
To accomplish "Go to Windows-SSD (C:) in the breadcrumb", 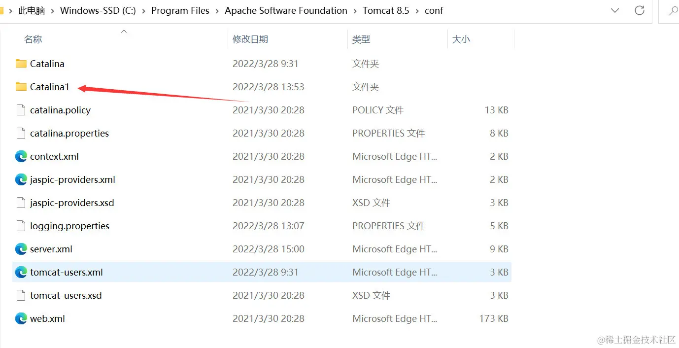I will (98, 10).
